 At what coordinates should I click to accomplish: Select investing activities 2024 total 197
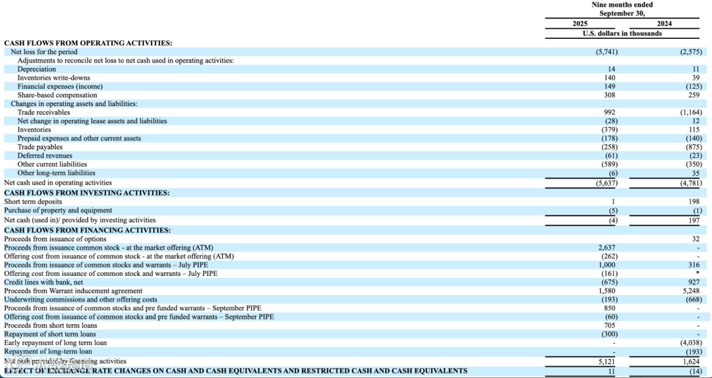(x=694, y=220)
